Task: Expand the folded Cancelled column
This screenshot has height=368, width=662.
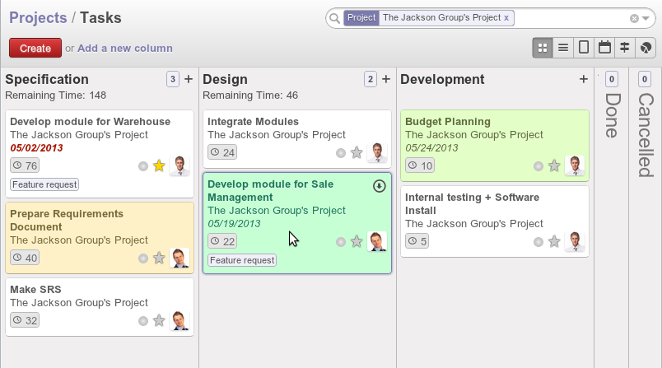Action: (x=645, y=123)
